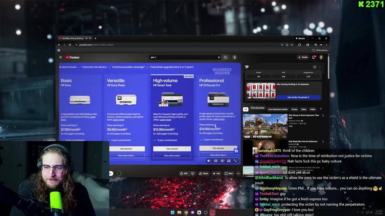
Task: Open a new browser tab
Action: click(x=95, y=38)
